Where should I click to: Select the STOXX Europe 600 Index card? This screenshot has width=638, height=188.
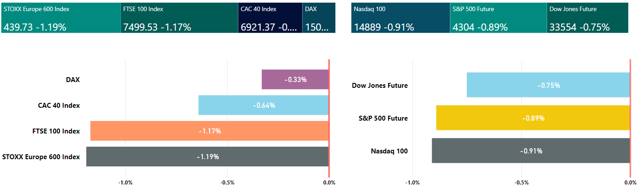point(61,18)
